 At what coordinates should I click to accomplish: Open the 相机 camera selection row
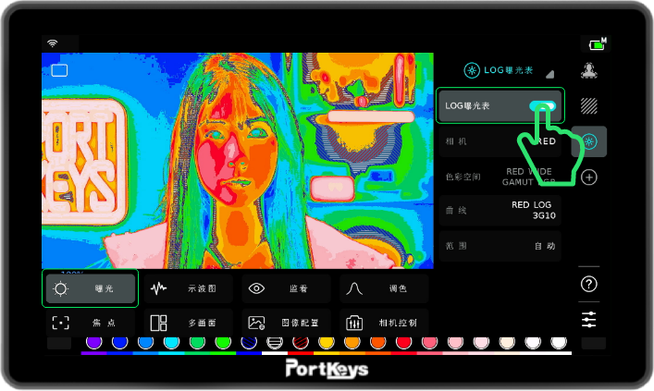[x=500, y=141]
